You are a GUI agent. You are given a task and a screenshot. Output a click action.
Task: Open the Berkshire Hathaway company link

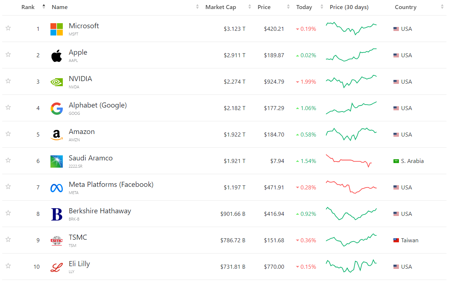tap(100, 211)
